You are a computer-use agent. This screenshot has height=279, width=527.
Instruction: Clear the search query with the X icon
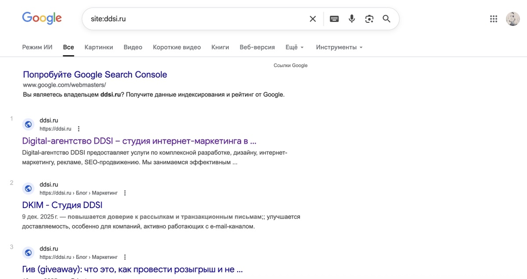(x=312, y=18)
